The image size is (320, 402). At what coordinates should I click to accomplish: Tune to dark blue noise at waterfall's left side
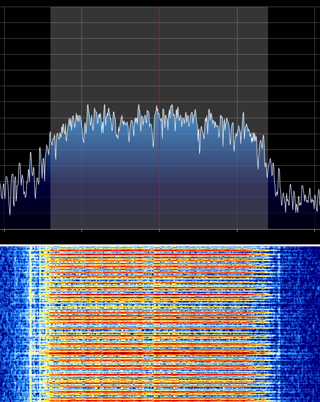point(13,326)
